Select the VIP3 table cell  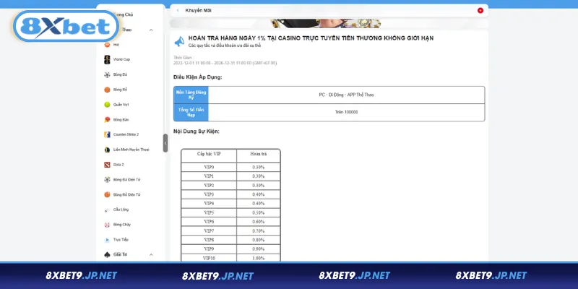coord(209,194)
